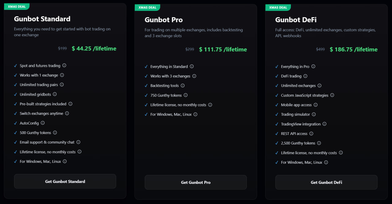Select the checkmark beside Trading simulator
Image resolution: width=392 pixels, height=204 pixels.
[277, 114]
